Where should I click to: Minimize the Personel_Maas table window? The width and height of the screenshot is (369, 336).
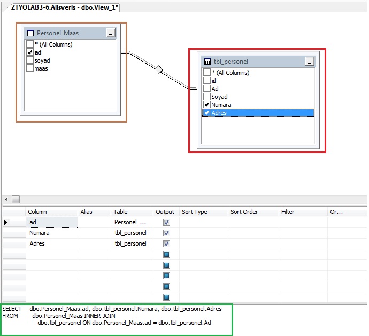110,33
